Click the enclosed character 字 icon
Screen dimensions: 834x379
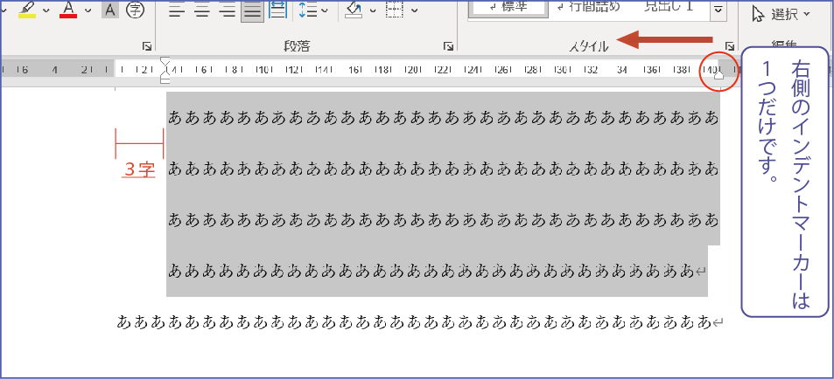tap(135, 10)
